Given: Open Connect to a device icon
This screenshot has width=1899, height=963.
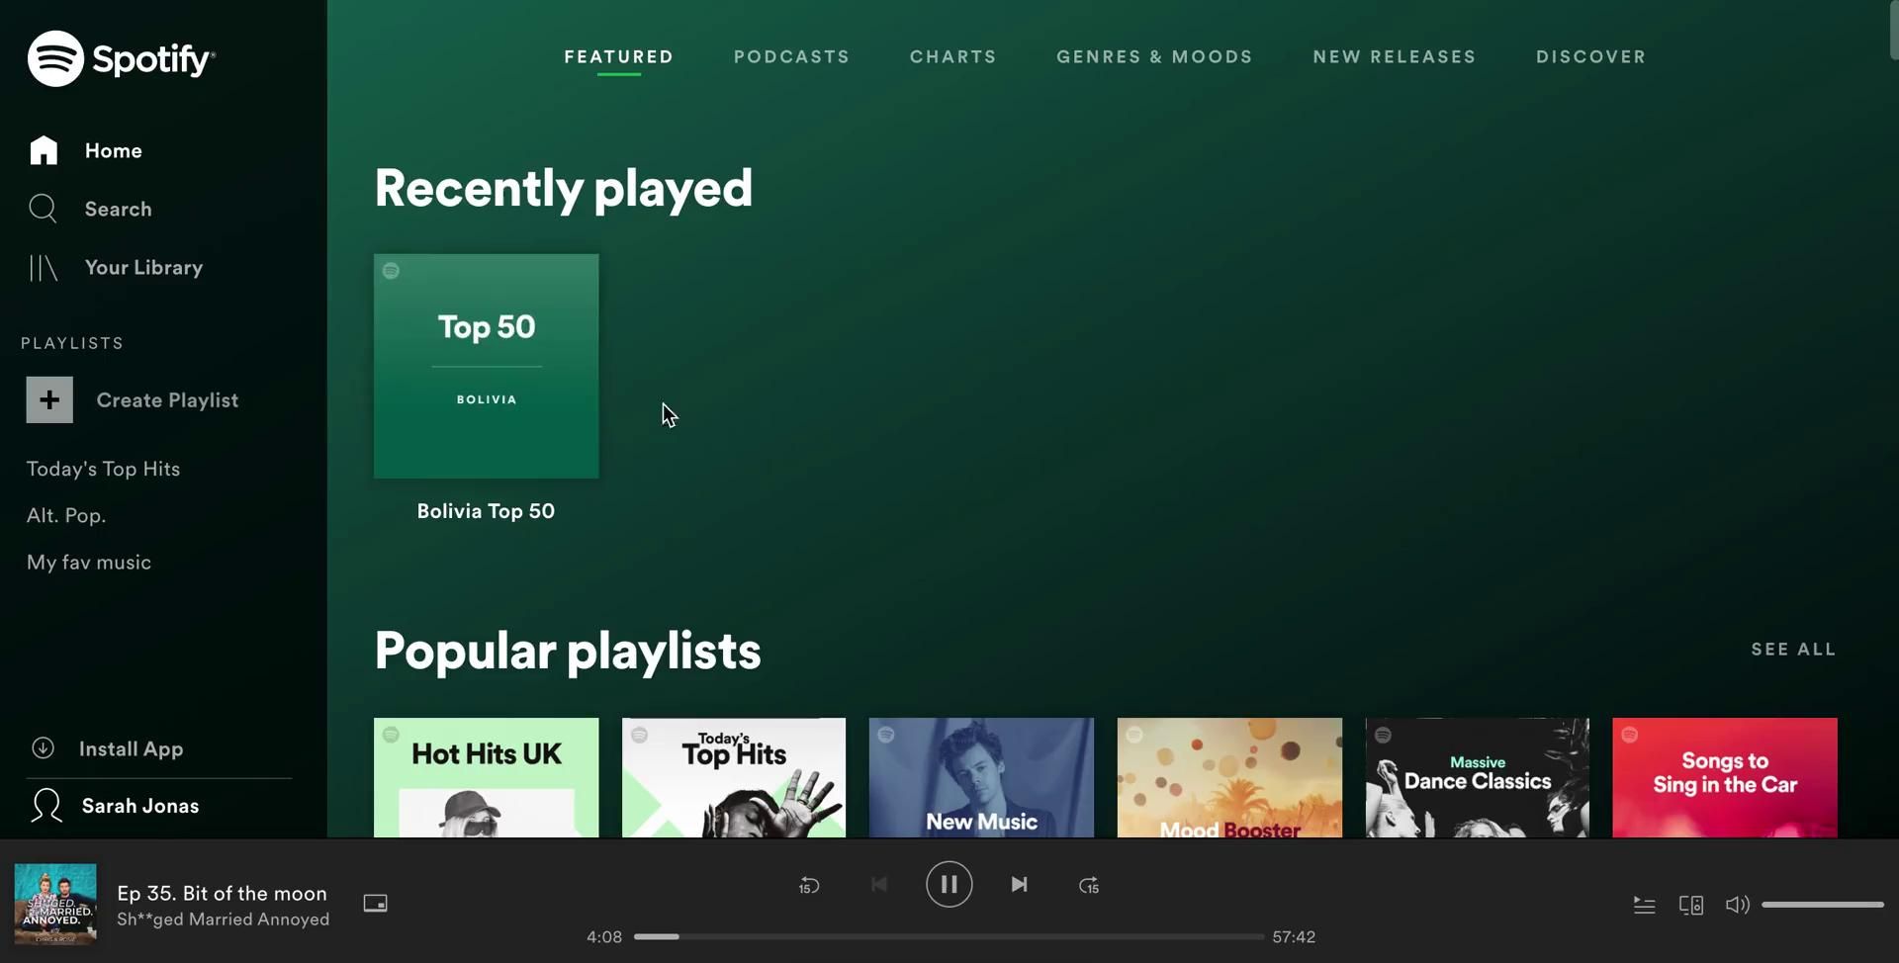Looking at the screenshot, I should 1690,905.
